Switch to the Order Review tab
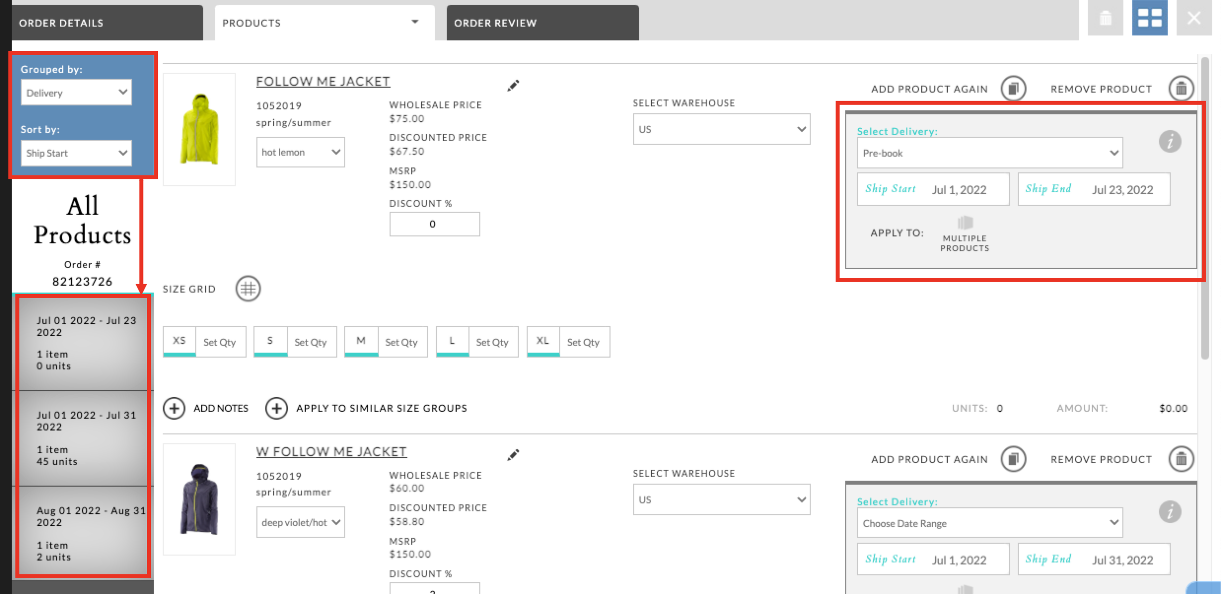This screenshot has width=1221, height=594. pos(495,22)
